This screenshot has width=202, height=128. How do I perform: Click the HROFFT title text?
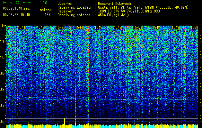tap(19, 3)
